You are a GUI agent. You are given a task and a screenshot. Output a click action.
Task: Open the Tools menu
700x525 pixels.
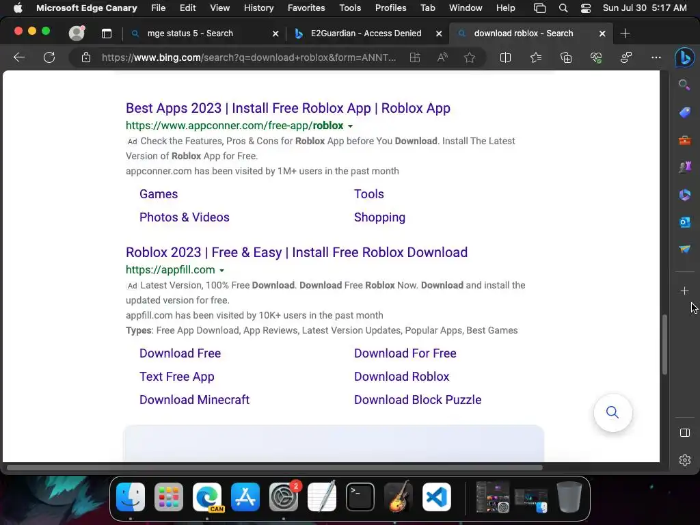(350, 8)
